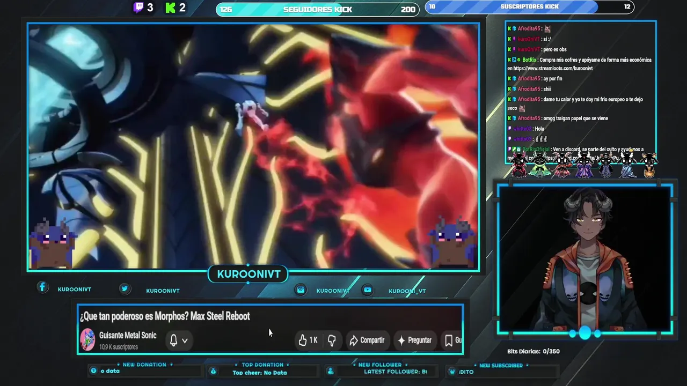Select KUROONIVT text beside Facebook icon
Viewport: 687px width, 386px height.
click(75, 289)
